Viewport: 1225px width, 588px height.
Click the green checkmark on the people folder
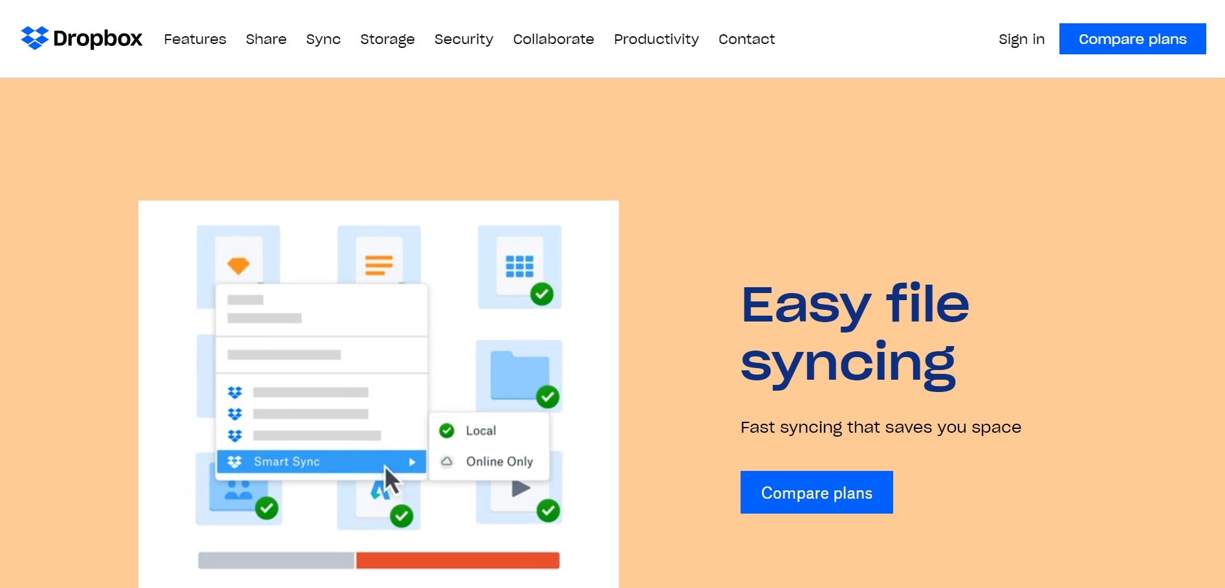266,508
